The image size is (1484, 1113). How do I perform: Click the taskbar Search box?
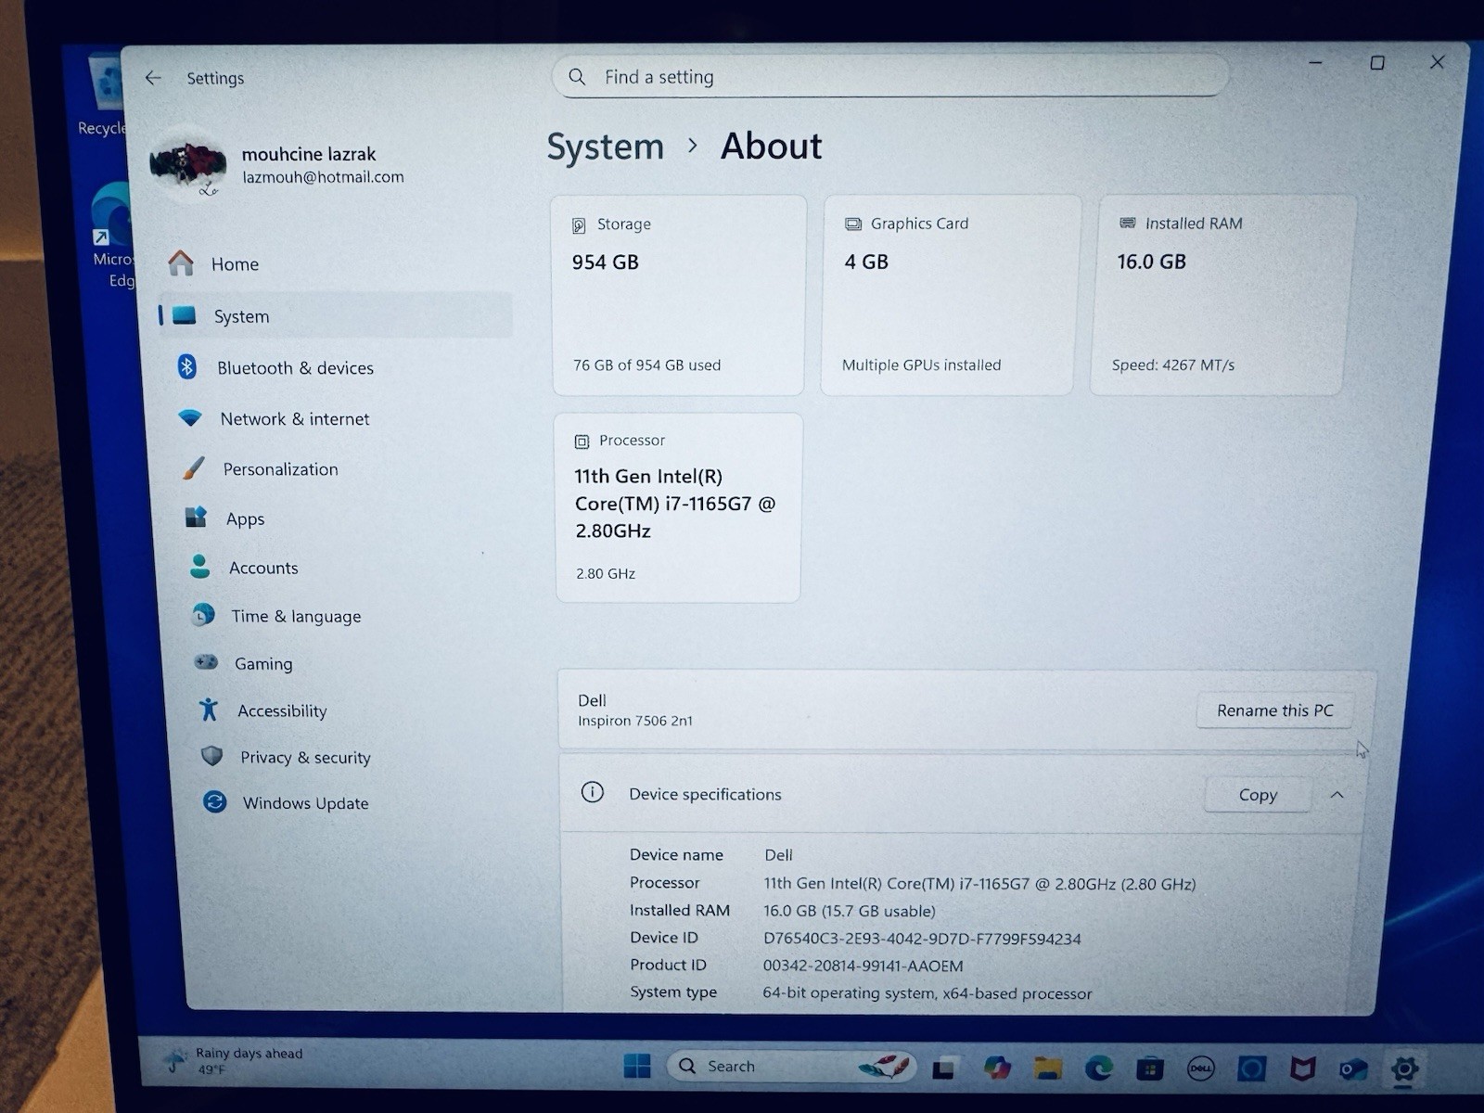tap(791, 1066)
